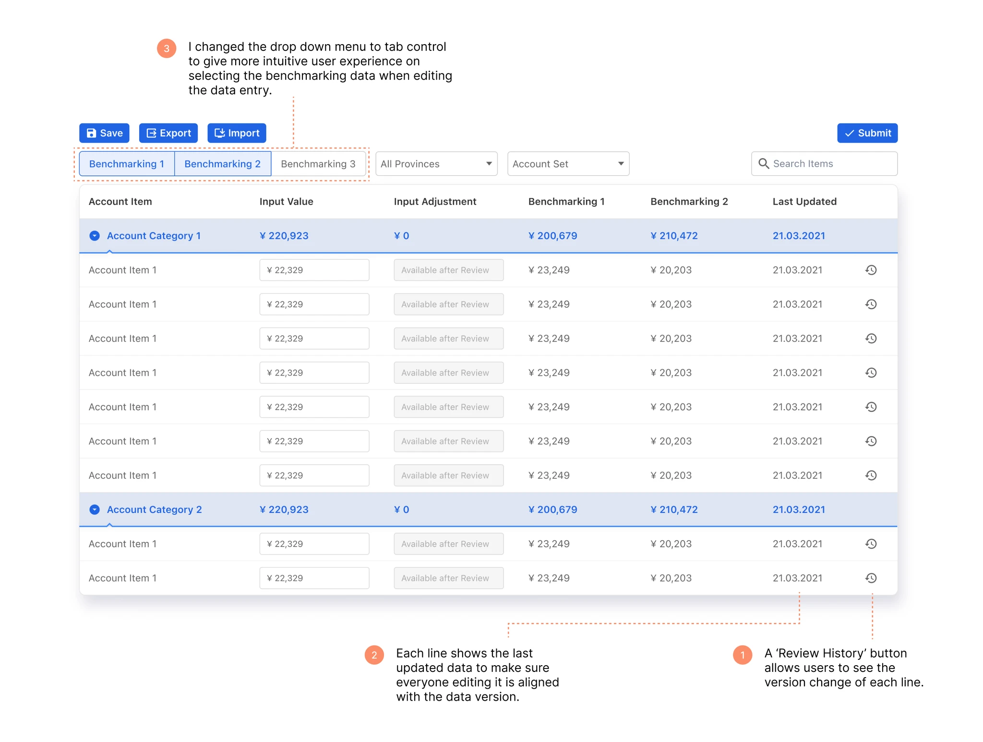Click the Input Adjustment column header
Screen dimensions: 983x742
(x=435, y=202)
